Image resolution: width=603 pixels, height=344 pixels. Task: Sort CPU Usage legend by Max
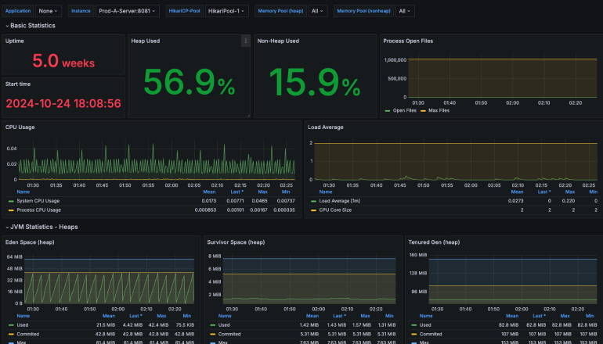pyautogui.click(x=262, y=192)
